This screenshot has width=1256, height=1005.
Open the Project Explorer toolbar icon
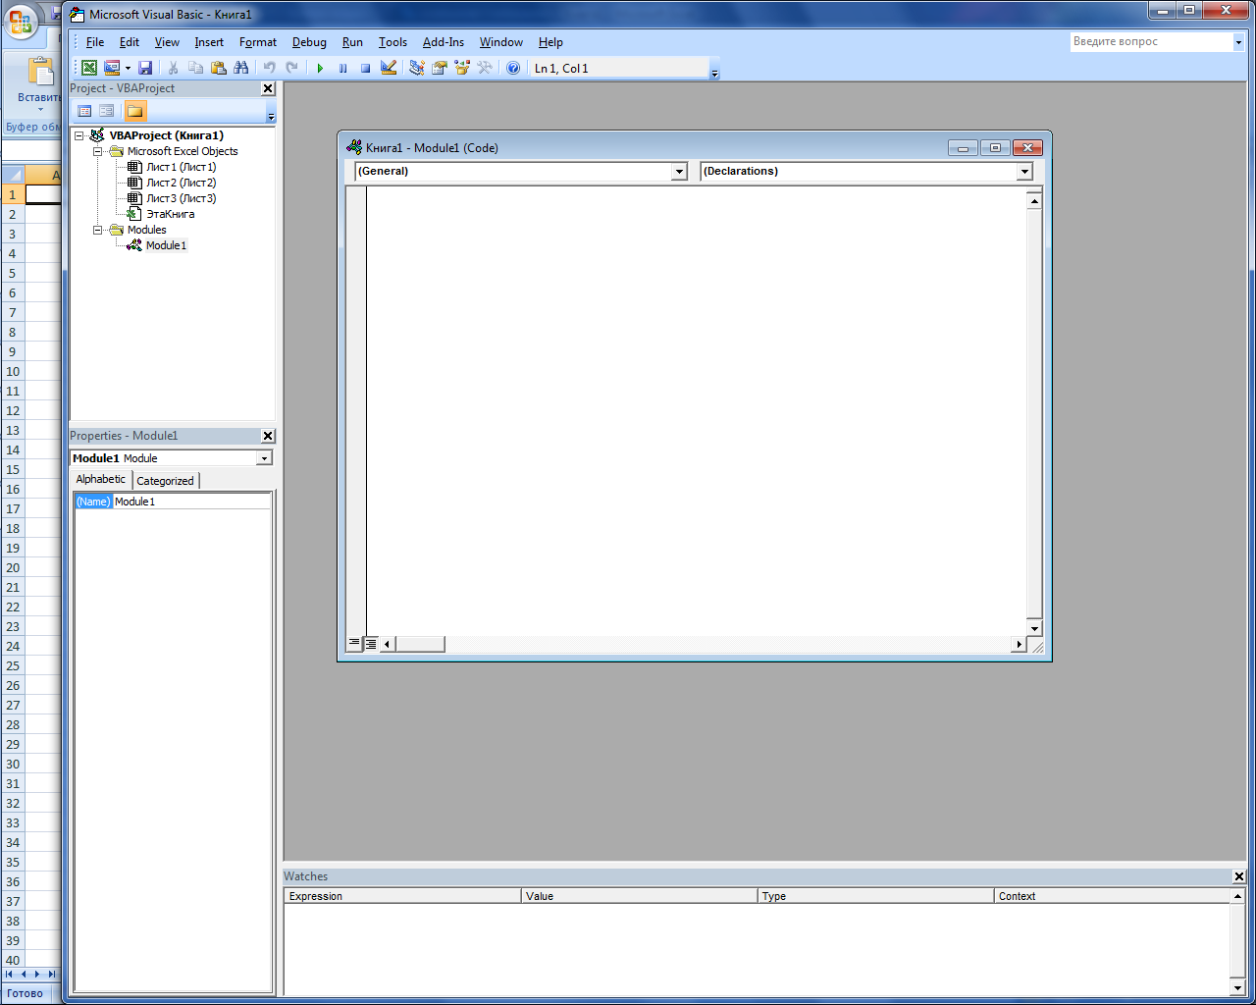click(x=417, y=68)
